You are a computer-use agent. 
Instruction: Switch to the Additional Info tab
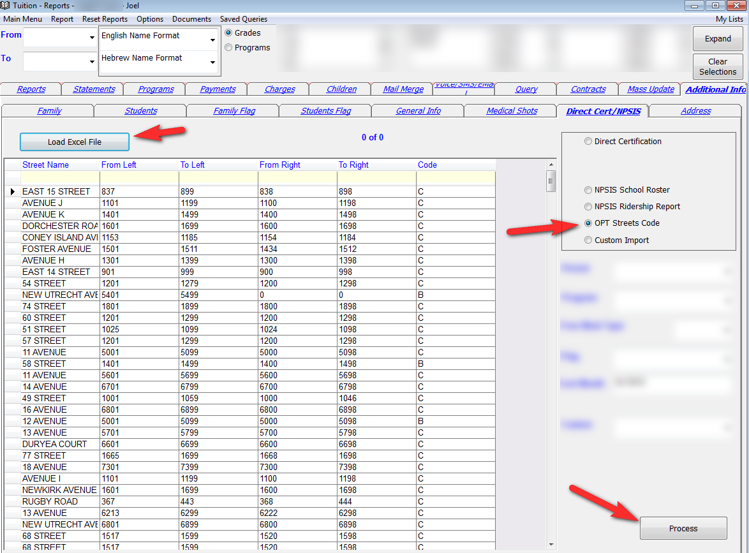(715, 90)
